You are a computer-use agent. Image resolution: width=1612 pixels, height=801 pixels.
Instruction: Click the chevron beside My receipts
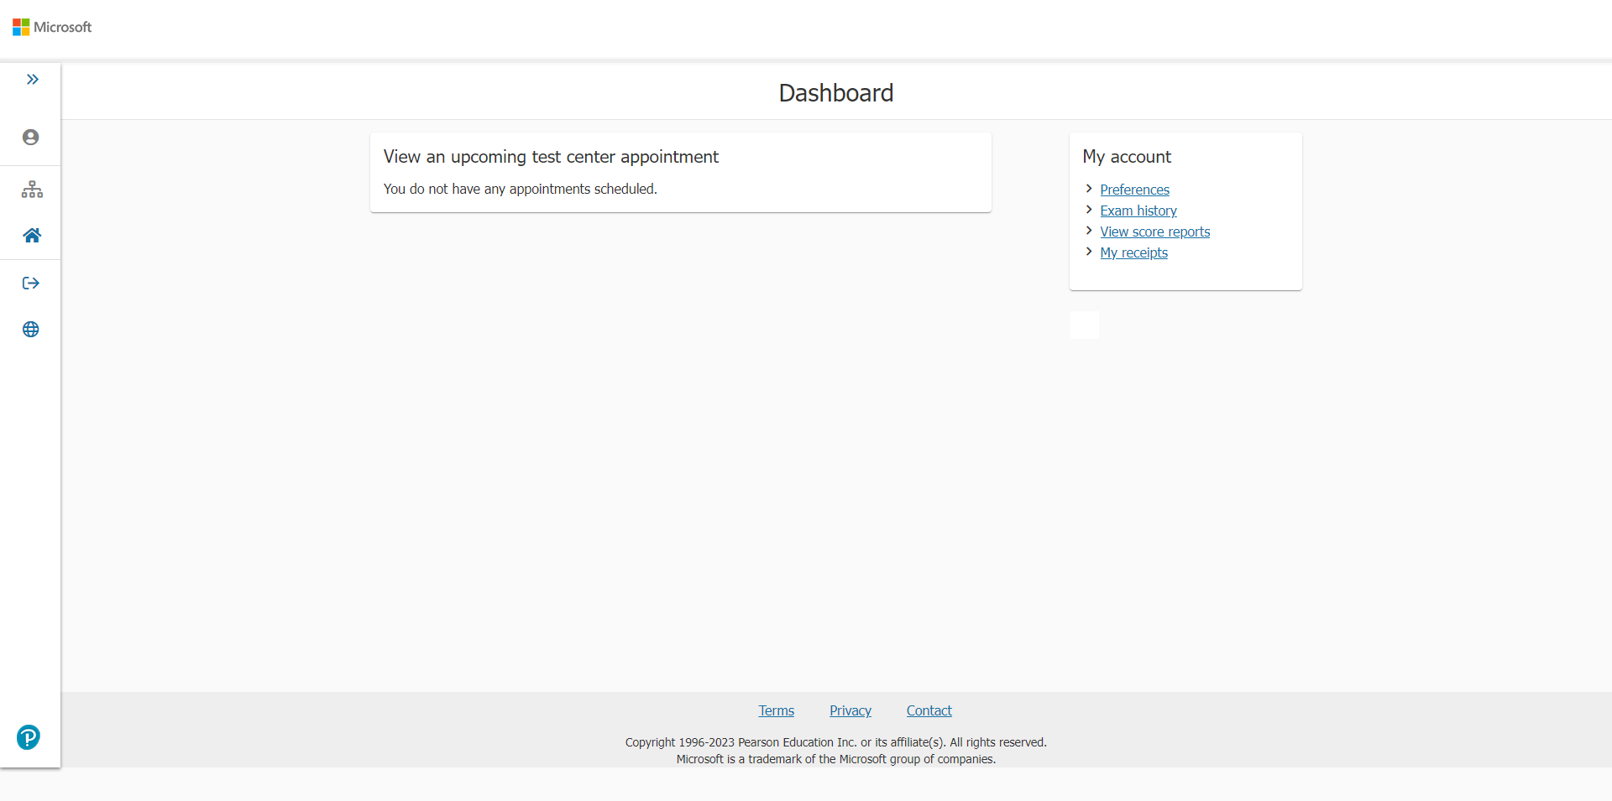1089,252
